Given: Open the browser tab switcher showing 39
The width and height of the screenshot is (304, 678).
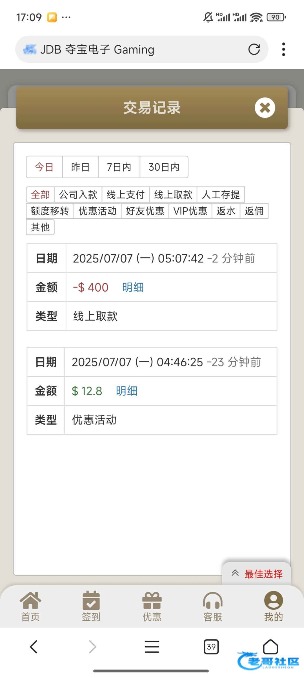Looking at the screenshot, I should (x=211, y=647).
